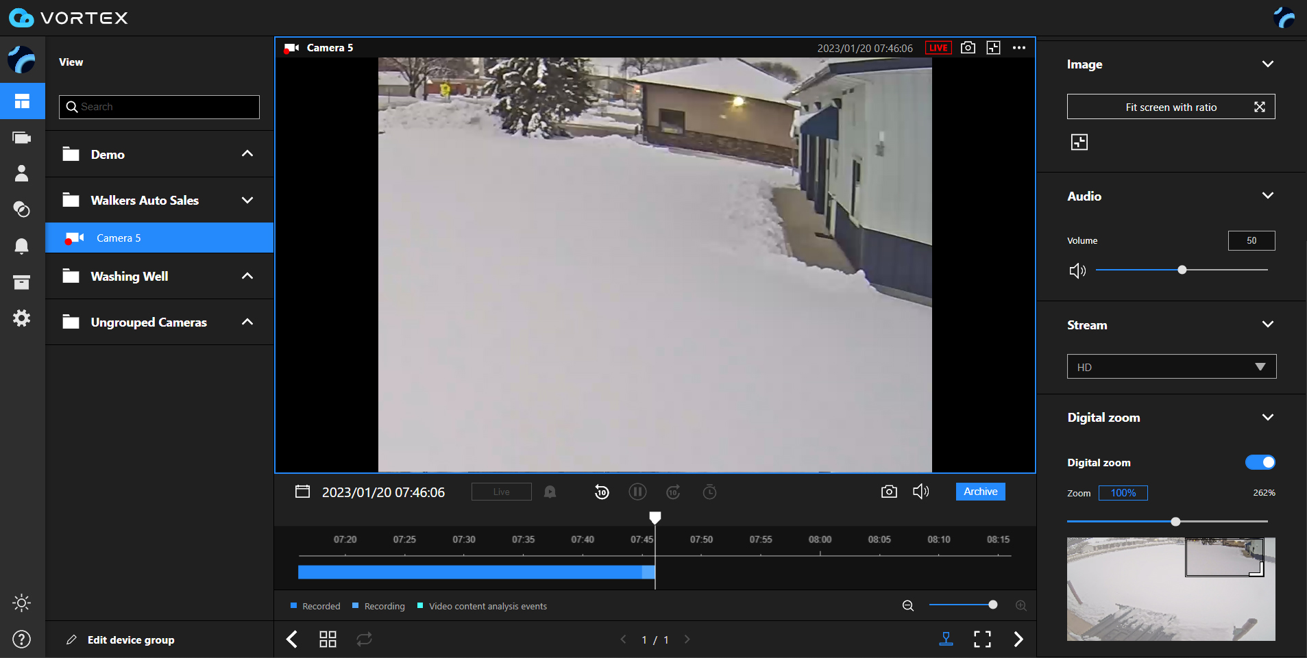Viewport: 1307px width, 658px height.
Task: Open the calendar date picker
Action: [x=302, y=492]
